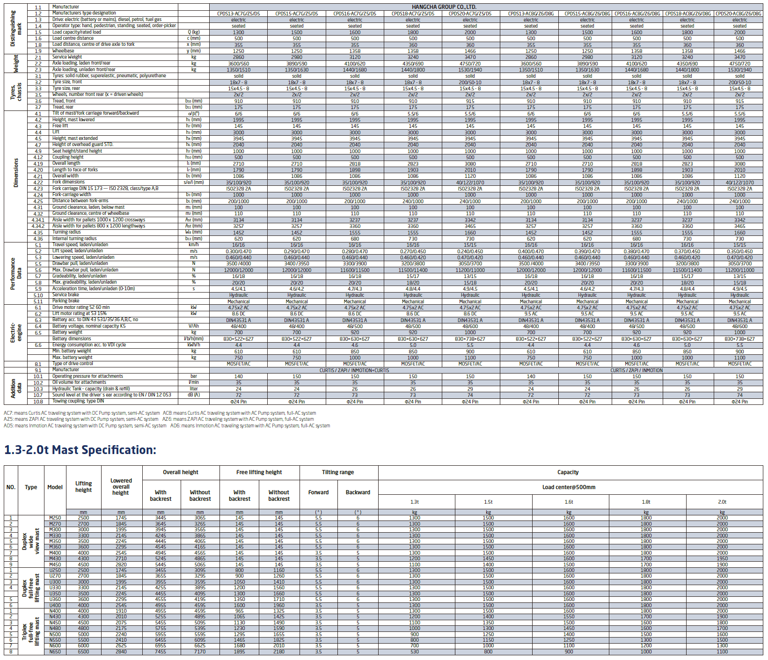Select 'Height of overhead guard STD.' label
Image resolution: width=768 pixels, height=660 pixels.
tap(83, 145)
